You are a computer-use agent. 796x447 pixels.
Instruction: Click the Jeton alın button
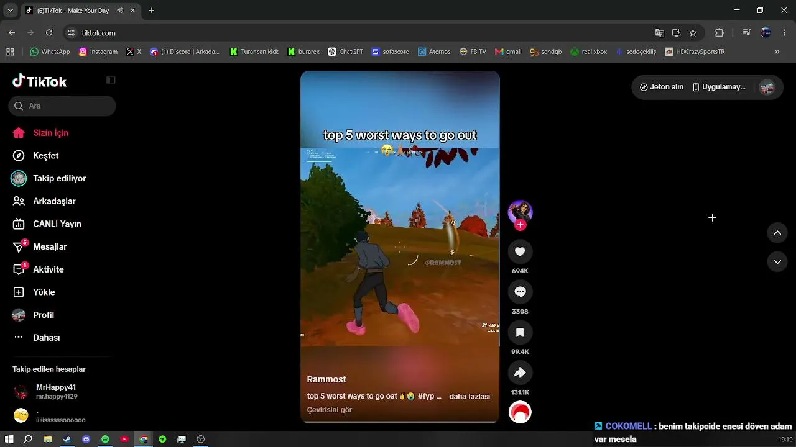point(662,88)
